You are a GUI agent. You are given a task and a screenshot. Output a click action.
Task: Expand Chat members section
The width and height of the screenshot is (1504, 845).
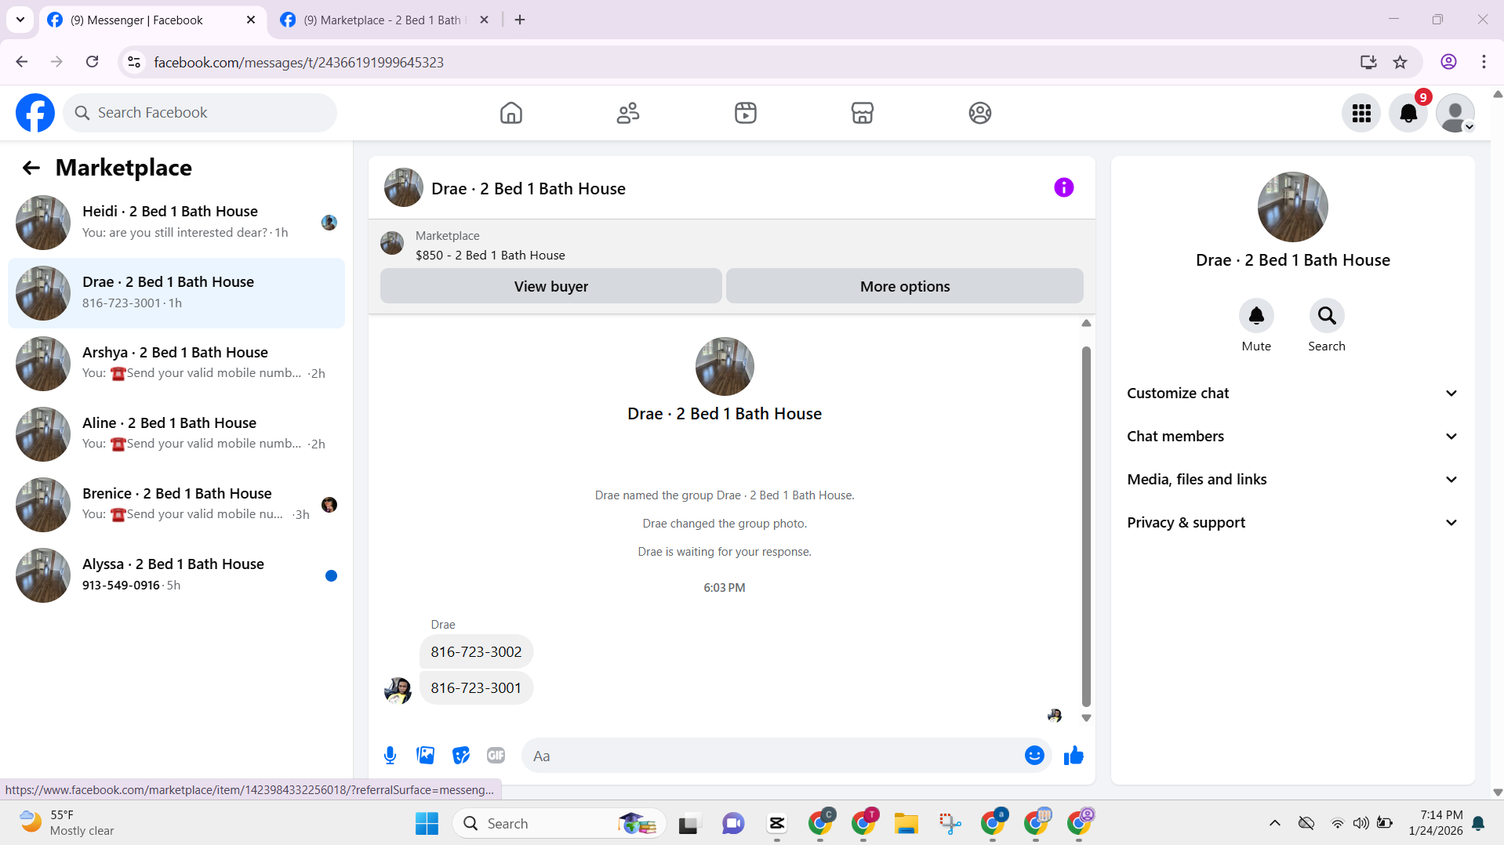[1292, 437]
